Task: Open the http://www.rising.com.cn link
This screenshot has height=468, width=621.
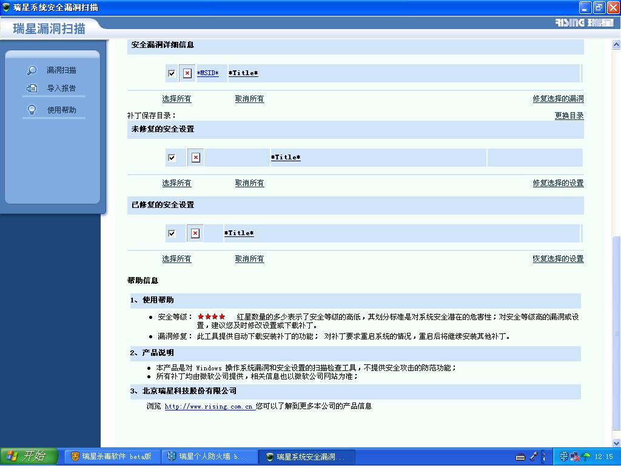Action: [209, 407]
